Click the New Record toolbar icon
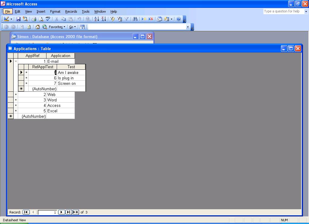Viewport: 309px width, 224px height. click(144, 19)
